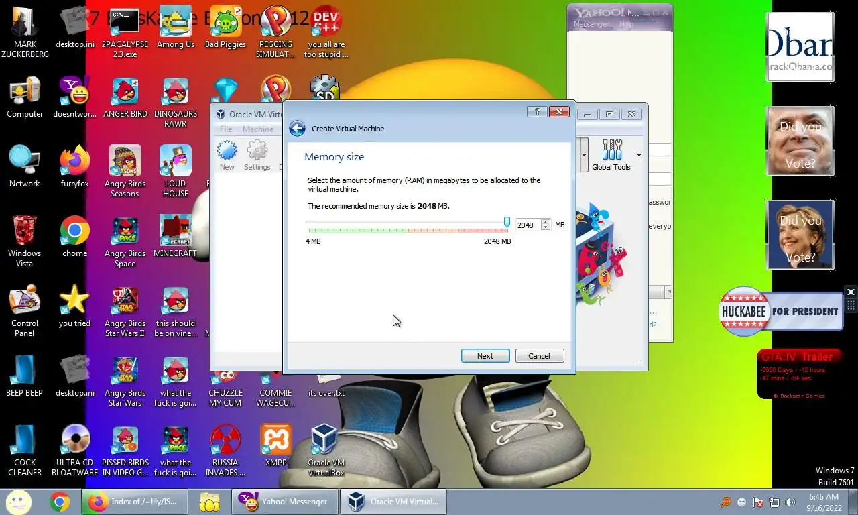Select Angry Birds Star Wars II icon
The width and height of the screenshot is (858, 515).
(125, 312)
